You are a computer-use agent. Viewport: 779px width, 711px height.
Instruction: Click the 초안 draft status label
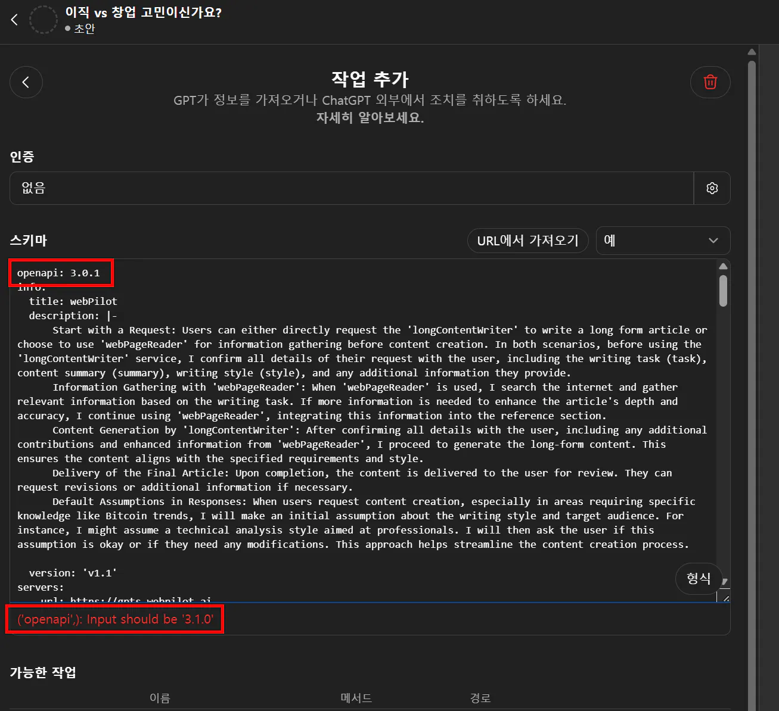(84, 29)
